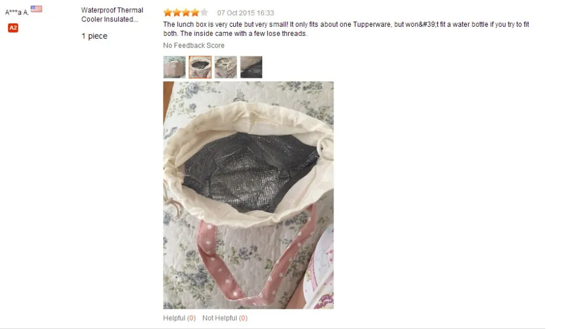
Task: Click the US flag icon beside reviewer name
Action: (x=36, y=9)
